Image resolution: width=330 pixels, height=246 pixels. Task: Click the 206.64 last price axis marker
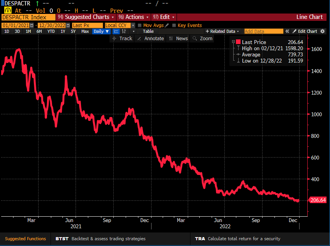[x=318, y=200]
